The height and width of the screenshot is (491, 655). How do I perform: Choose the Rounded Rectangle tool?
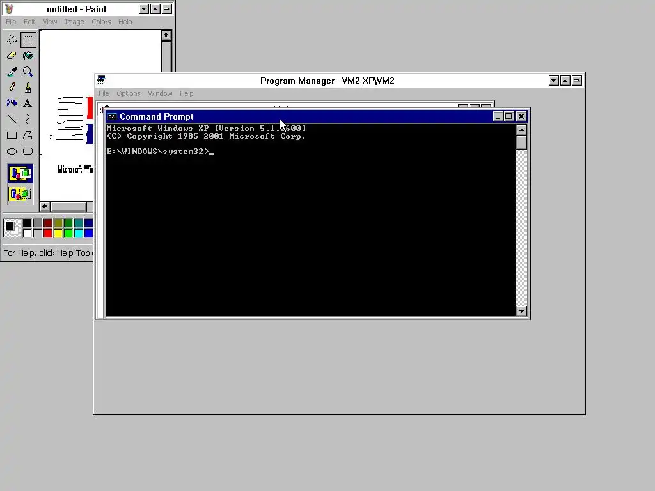coord(28,151)
